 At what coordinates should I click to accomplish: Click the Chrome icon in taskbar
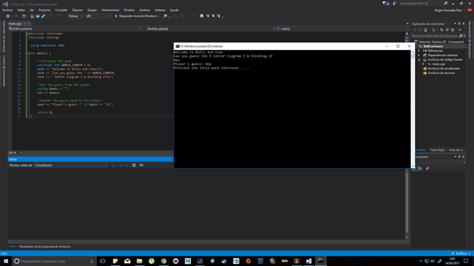(163, 261)
